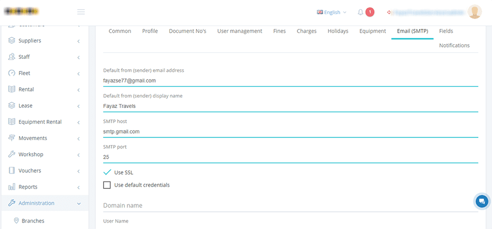Image resolution: width=492 pixels, height=229 pixels.
Task: Click the Movements signpost icon
Action: [x=11, y=138]
